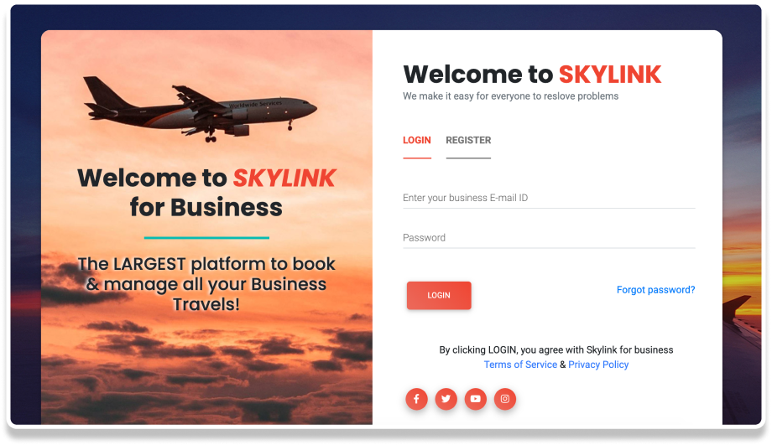Click the 'By clicking LOGIN' agreement text
772x445 pixels.
556,350
